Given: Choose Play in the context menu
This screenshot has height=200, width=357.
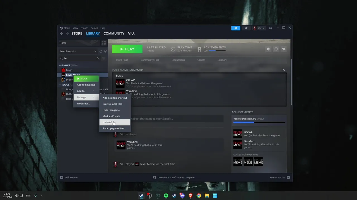Looking at the screenshot, I should tap(86, 79).
